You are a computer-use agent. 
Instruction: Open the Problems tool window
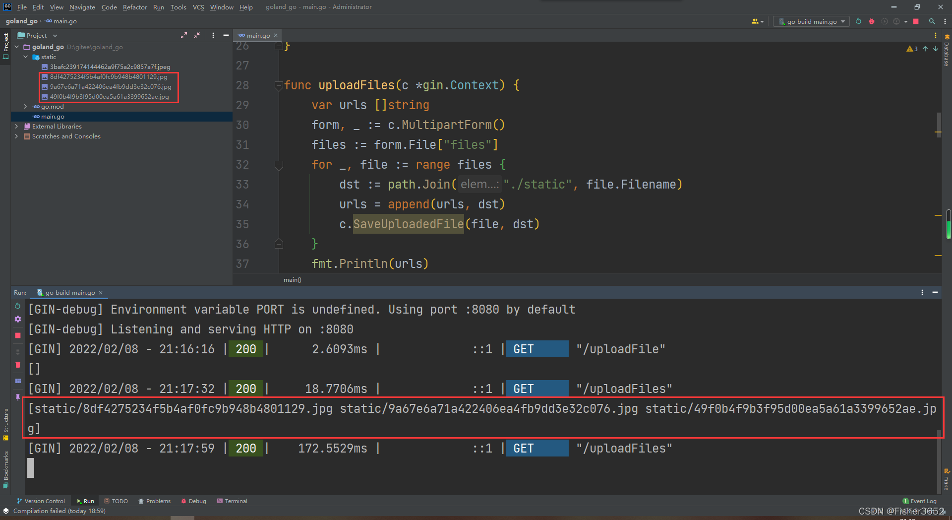point(154,501)
